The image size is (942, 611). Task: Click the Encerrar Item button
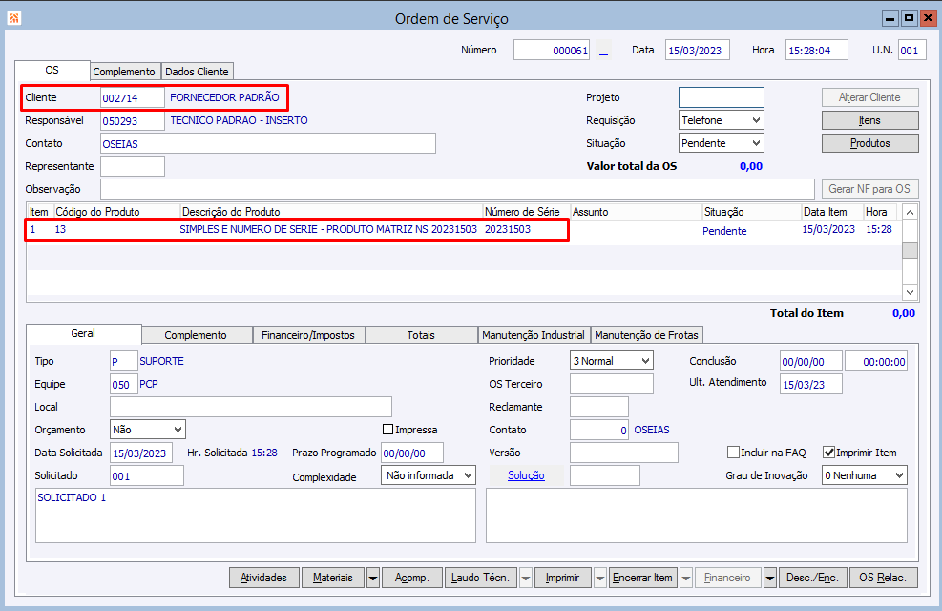click(643, 578)
